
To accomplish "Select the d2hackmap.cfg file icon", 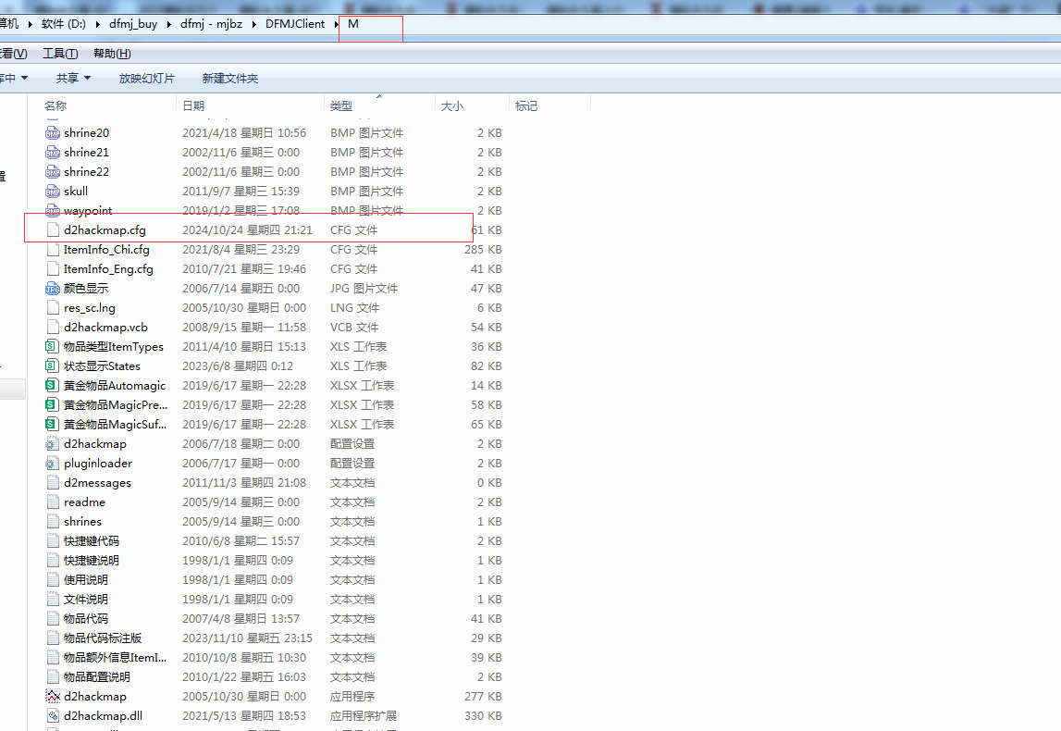I will click(x=53, y=230).
